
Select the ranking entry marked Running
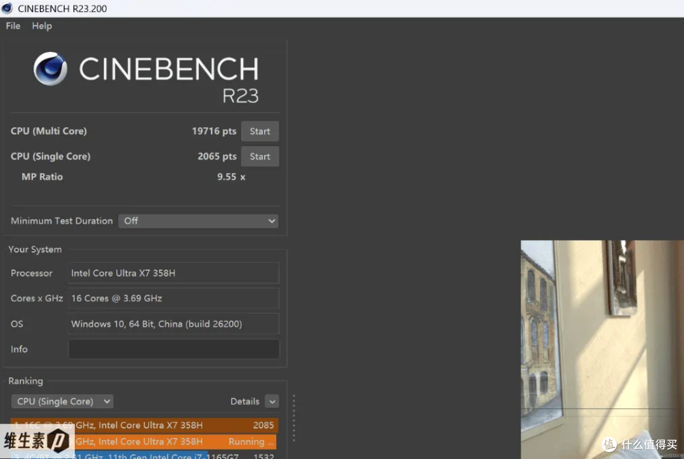coord(144,441)
